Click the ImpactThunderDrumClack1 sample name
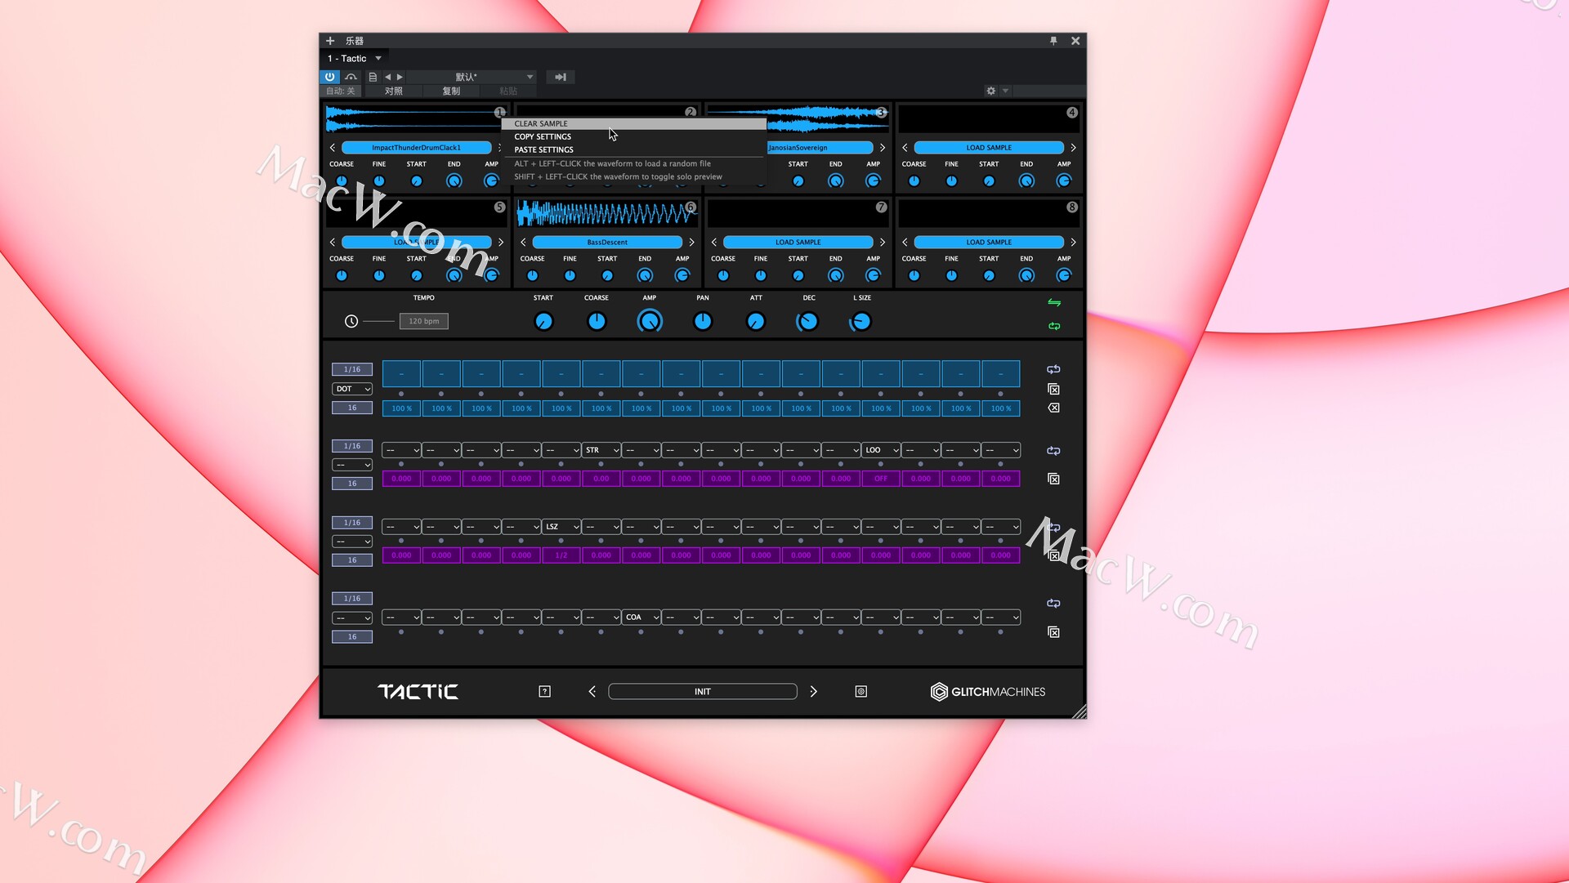 click(416, 148)
